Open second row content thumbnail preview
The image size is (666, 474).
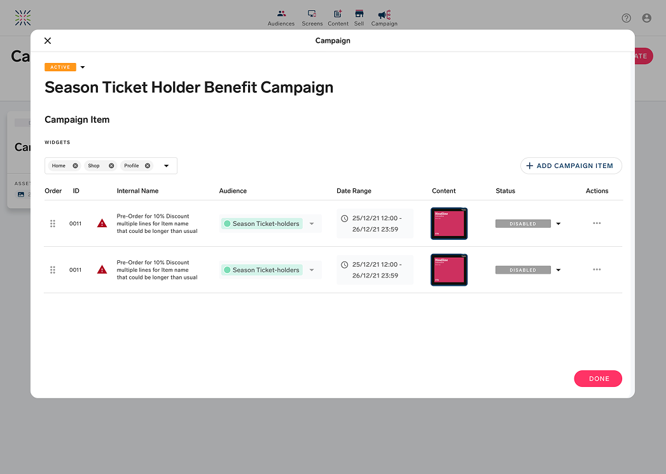coord(449,270)
